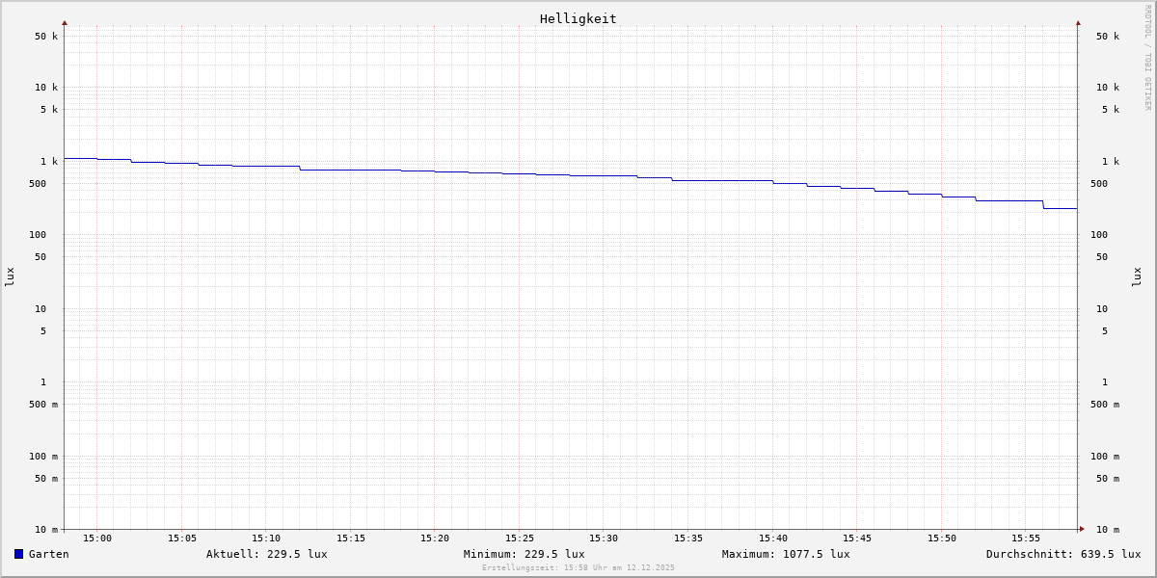Click the rotated lux label on left axis
1157x578 pixels.
pyautogui.click(x=10, y=276)
